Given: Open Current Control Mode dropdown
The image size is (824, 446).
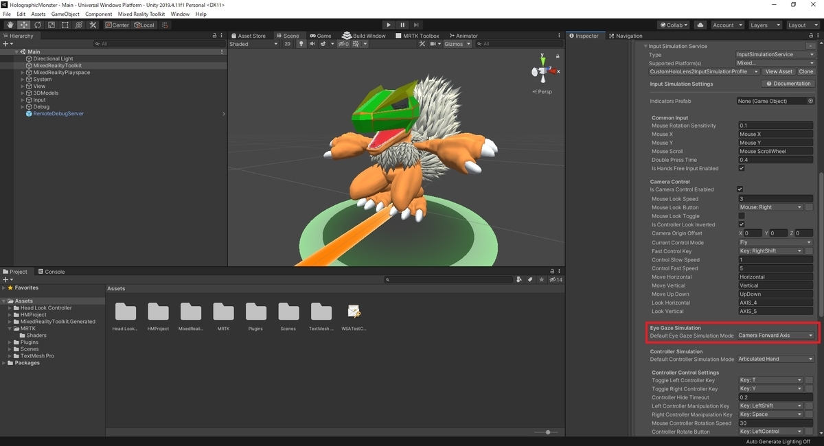Looking at the screenshot, I should click(x=775, y=242).
